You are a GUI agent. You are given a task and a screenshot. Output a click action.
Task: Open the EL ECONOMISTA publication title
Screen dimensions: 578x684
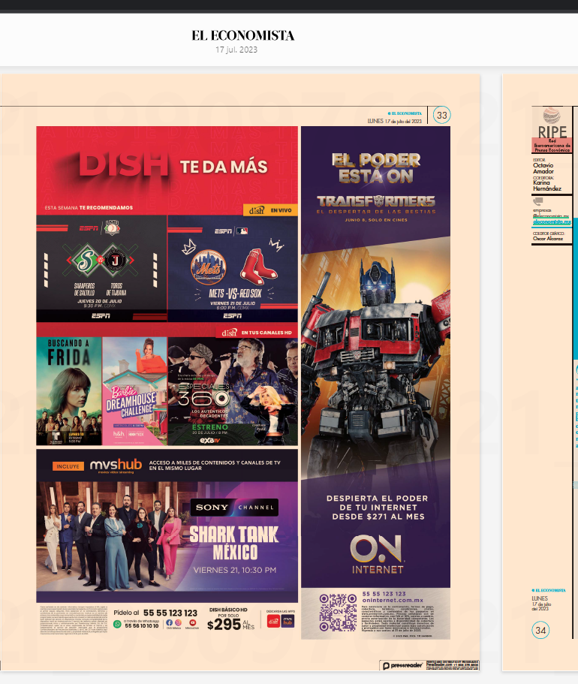point(242,35)
